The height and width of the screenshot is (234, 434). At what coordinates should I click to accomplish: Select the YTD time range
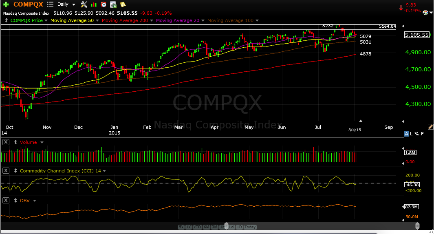197,227
